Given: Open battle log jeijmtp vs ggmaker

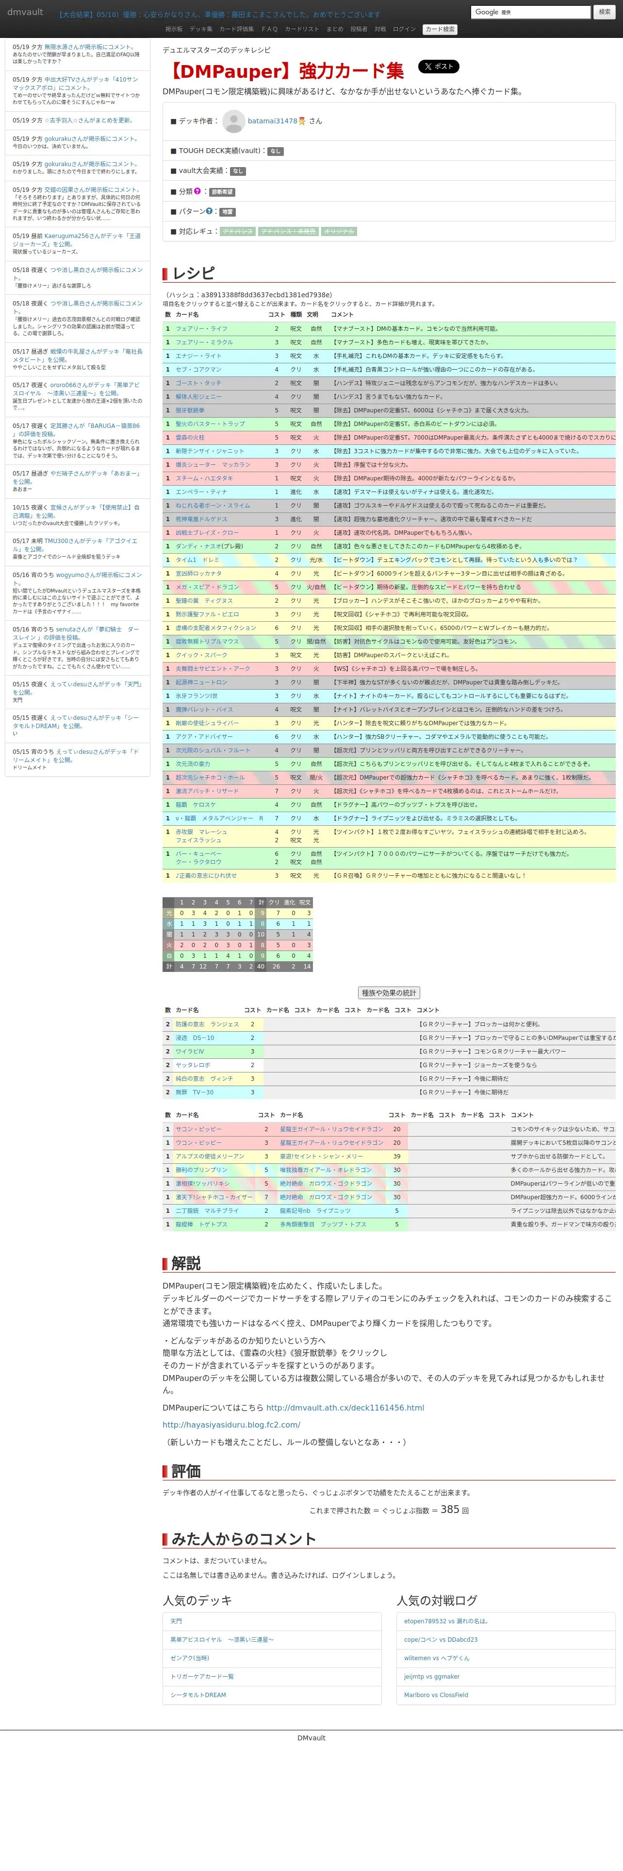Looking at the screenshot, I should click(x=432, y=1676).
